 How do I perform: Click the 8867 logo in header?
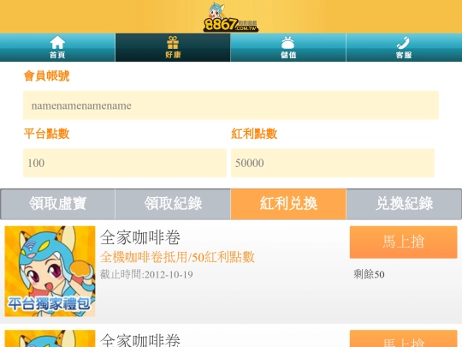click(x=231, y=17)
